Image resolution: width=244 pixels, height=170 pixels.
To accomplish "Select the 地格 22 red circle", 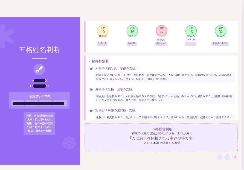I will pos(161,31).
